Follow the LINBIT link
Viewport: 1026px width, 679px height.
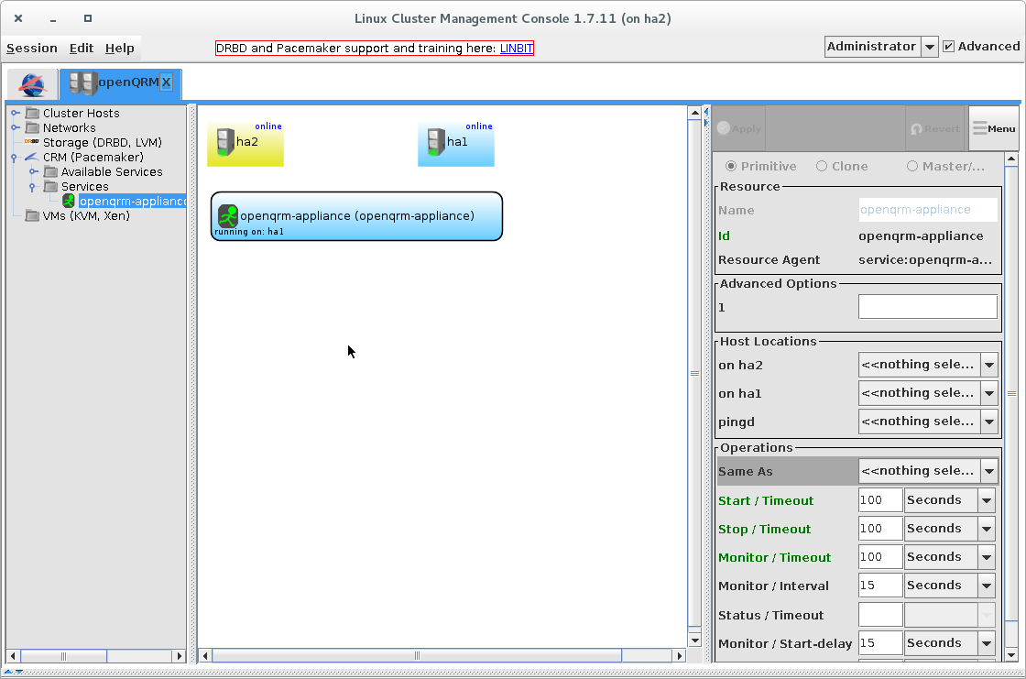click(517, 49)
